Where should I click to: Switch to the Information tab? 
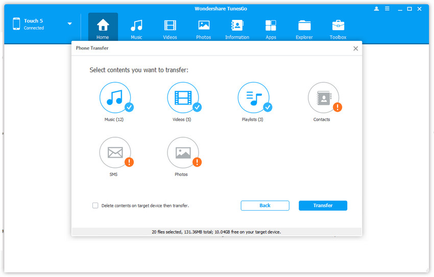[x=237, y=29]
